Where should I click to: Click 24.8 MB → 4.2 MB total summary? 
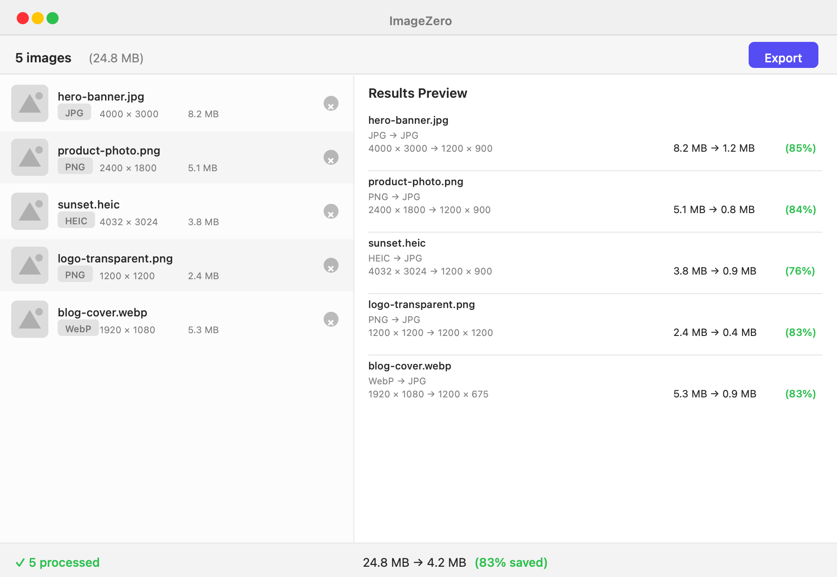[x=414, y=563]
